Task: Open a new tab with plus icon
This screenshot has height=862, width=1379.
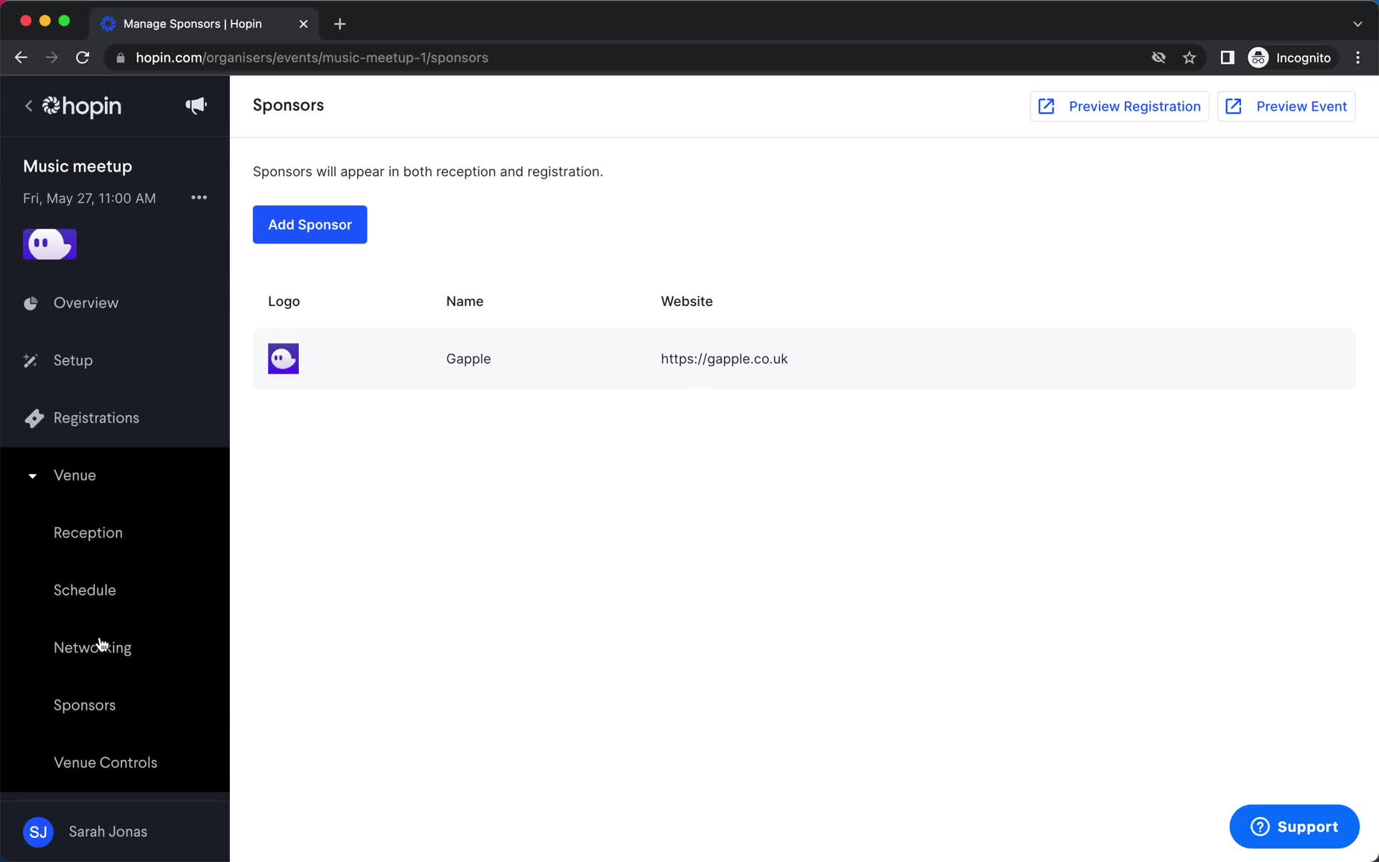Action: click(340, 24)
